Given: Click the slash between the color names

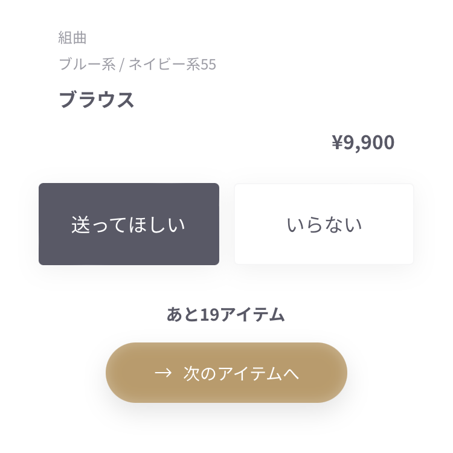Looking at the screenshot, I should [x=122, y=64].
